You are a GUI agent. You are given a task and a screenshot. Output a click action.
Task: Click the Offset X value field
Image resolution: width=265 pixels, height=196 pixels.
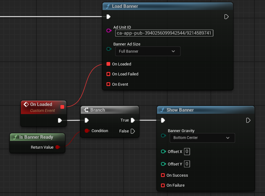pos(187,152)
